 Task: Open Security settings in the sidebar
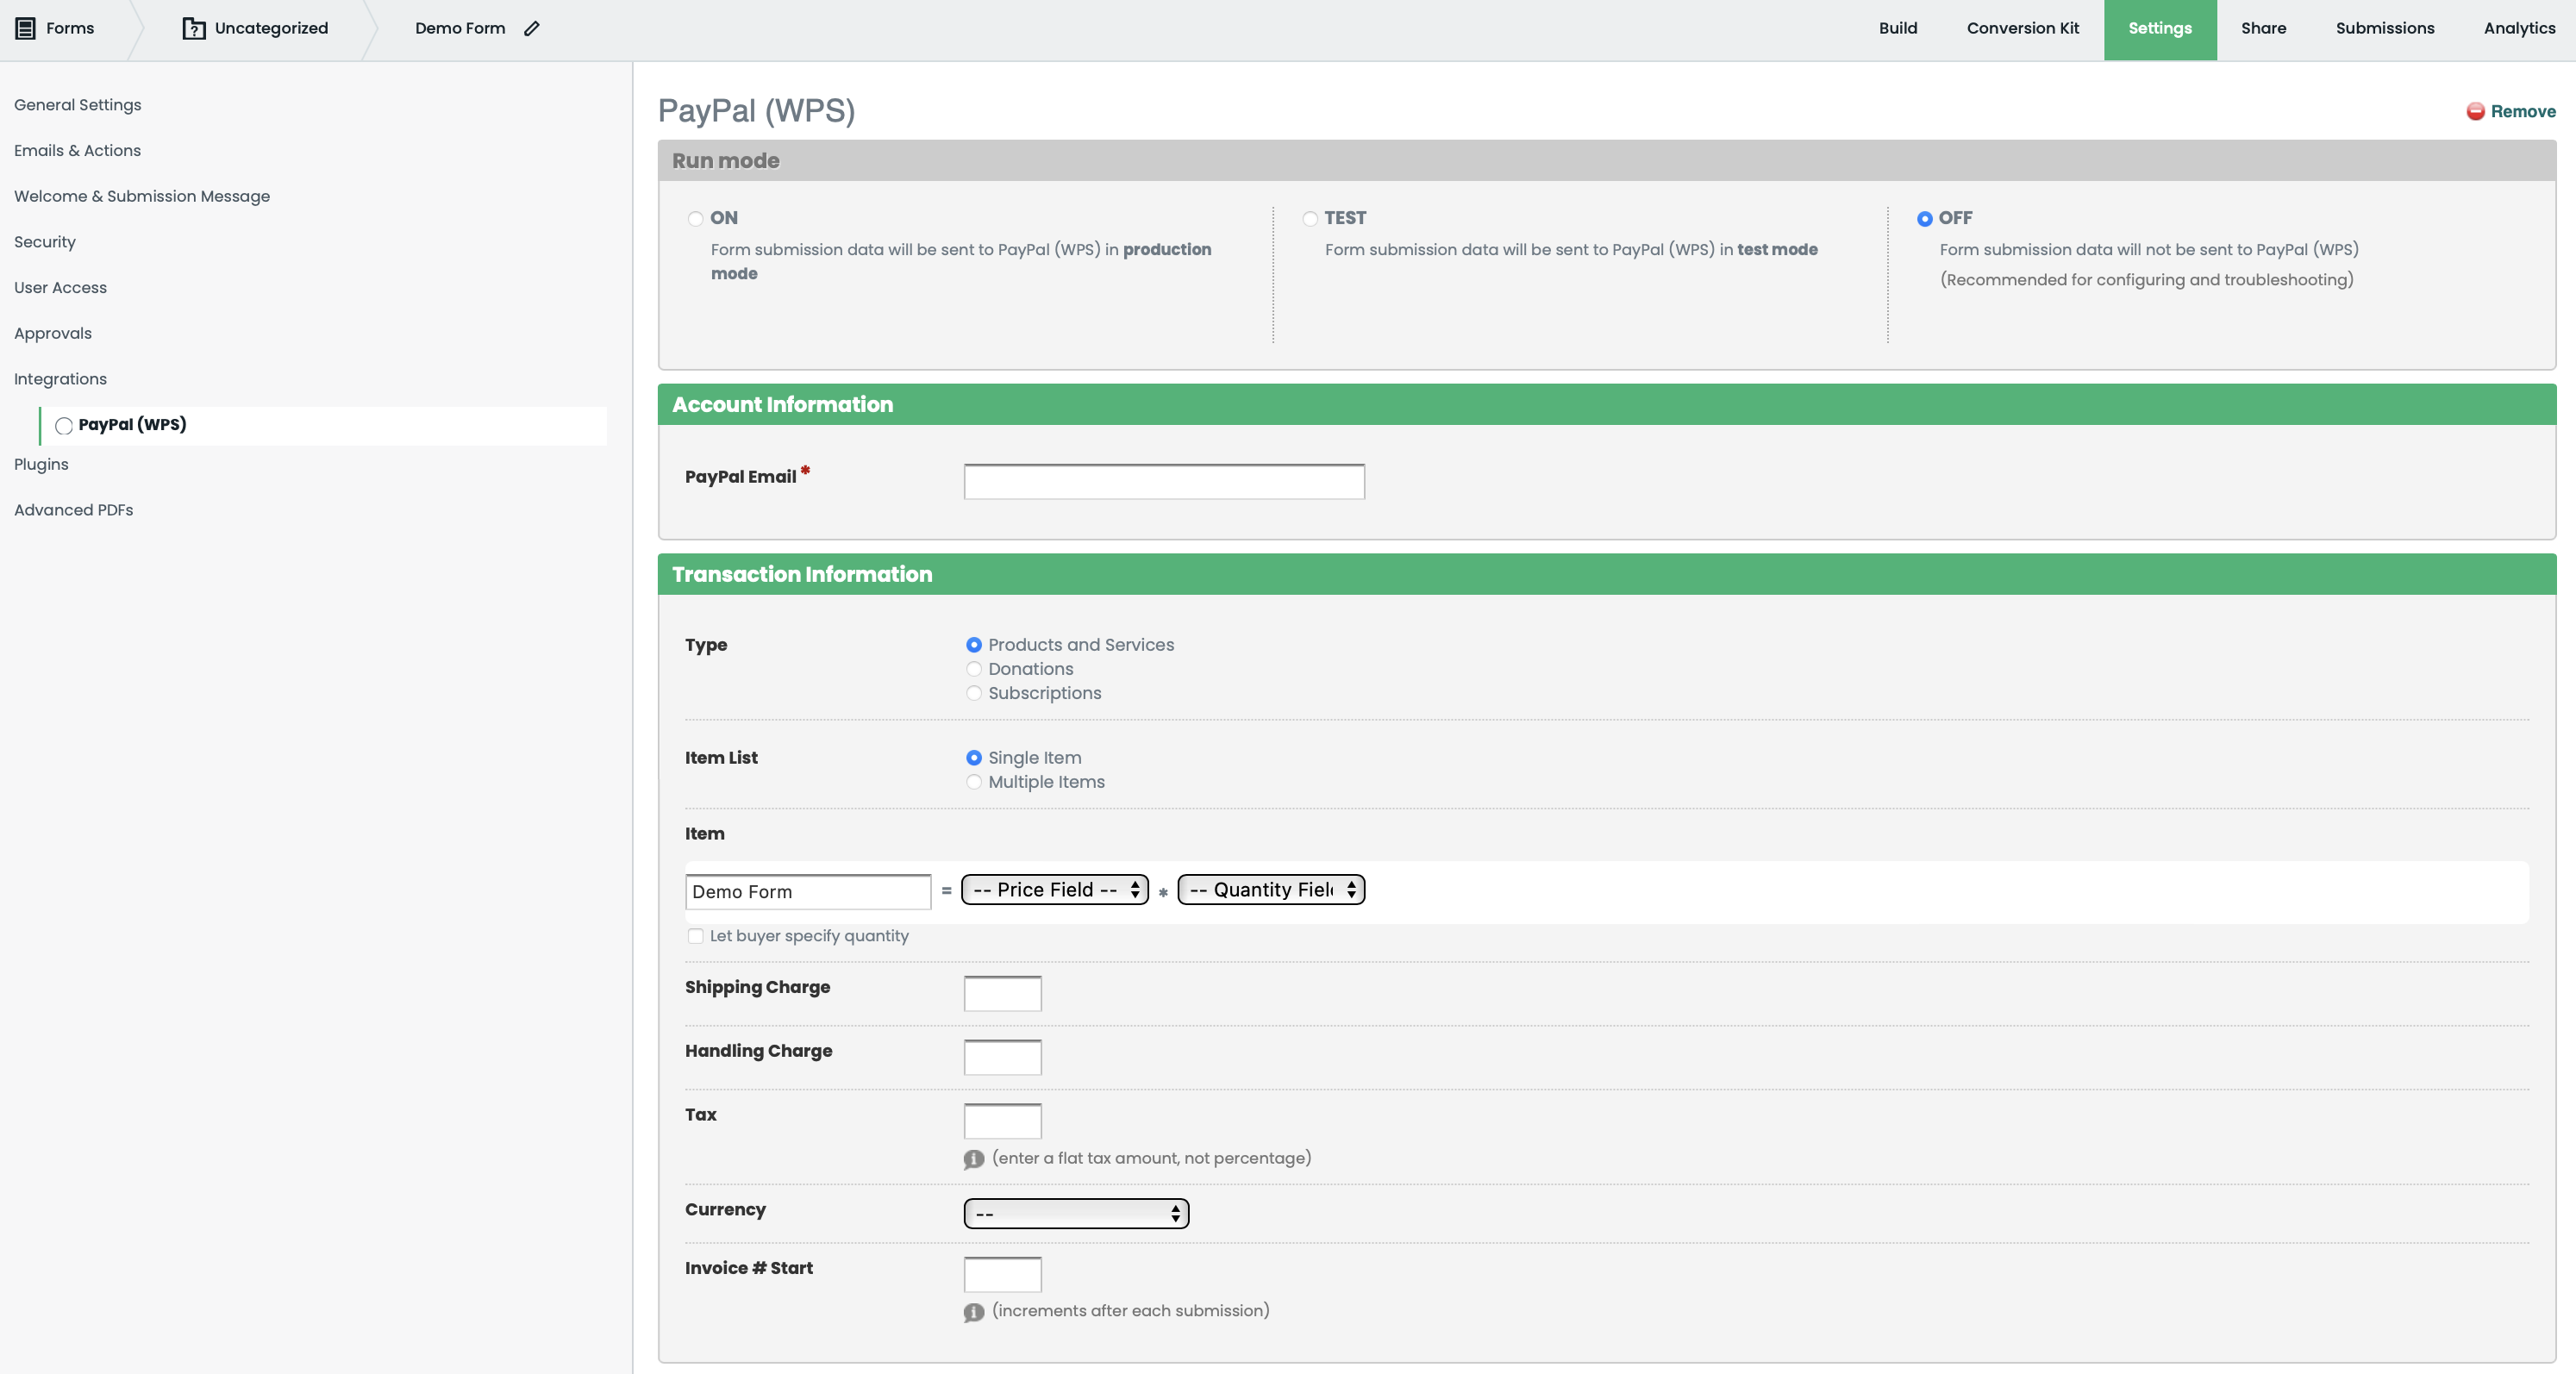click(44, 241)
